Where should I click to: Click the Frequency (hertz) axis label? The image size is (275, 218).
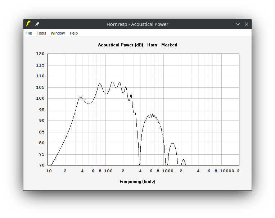point(137,182)
